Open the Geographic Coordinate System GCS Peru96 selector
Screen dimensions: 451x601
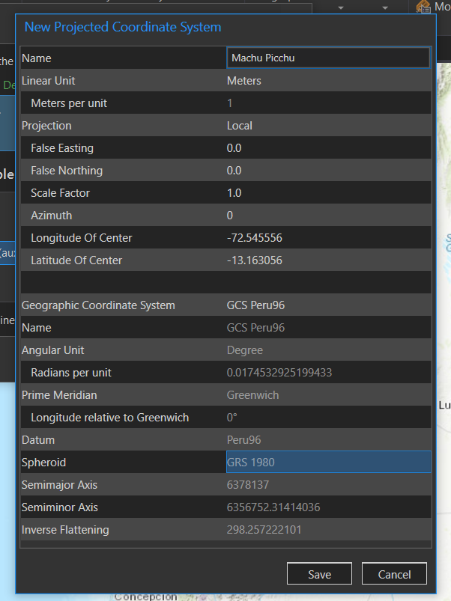tap(328, 305)
